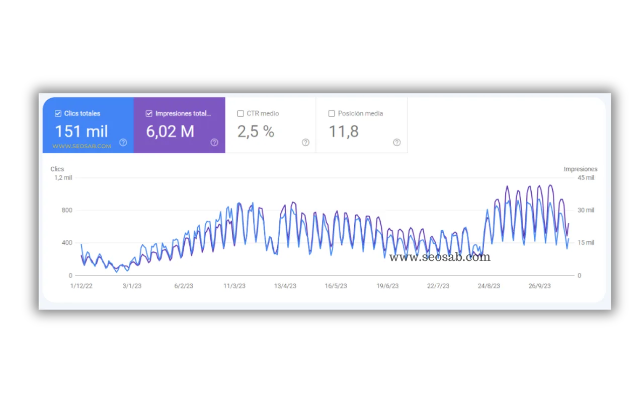
Task: Open help icon for Posición media
Action: click(396, 143)
